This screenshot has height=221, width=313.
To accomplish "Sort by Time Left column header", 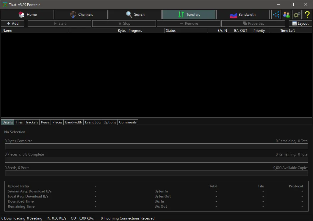I will [x=283, y=31].
